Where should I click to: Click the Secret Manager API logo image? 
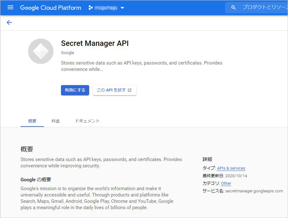click(x=41, y=51)
